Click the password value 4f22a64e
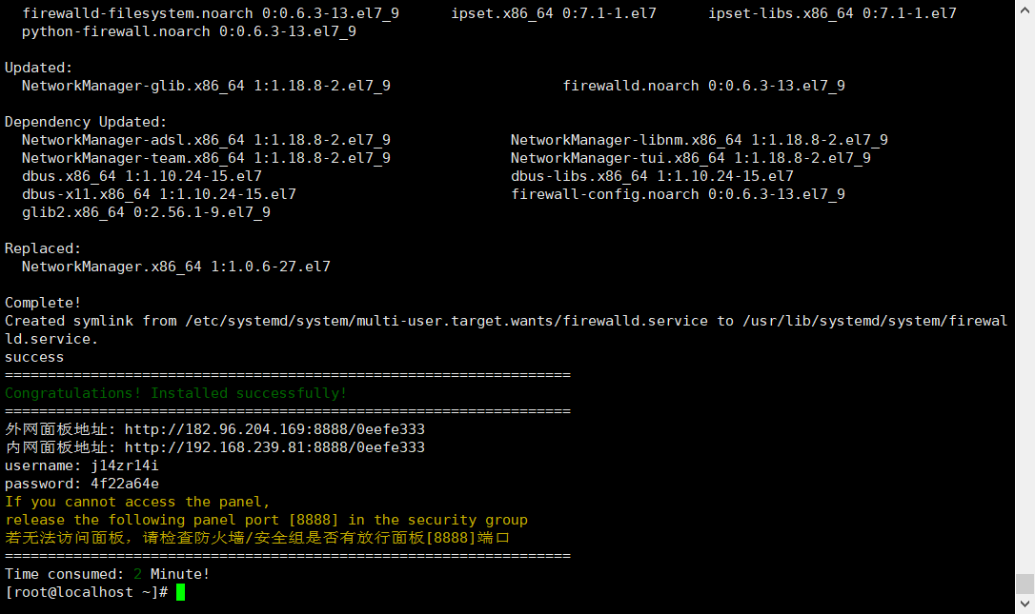 pos(125,484)
